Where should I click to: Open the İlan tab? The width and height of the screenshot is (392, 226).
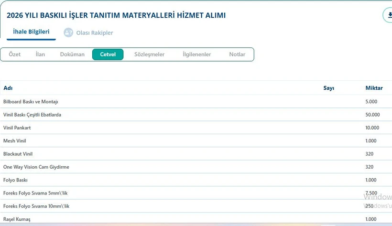[40, 54]
